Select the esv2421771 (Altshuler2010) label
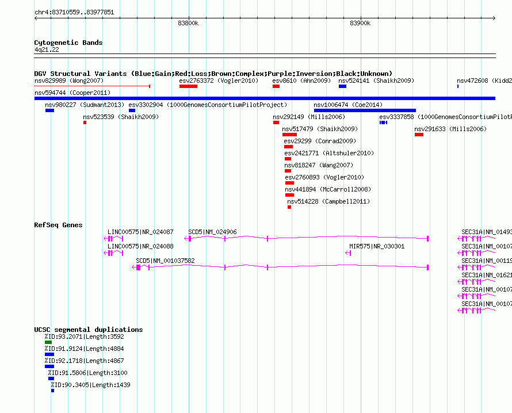This screenshot has height=413, width=512. 329,153
